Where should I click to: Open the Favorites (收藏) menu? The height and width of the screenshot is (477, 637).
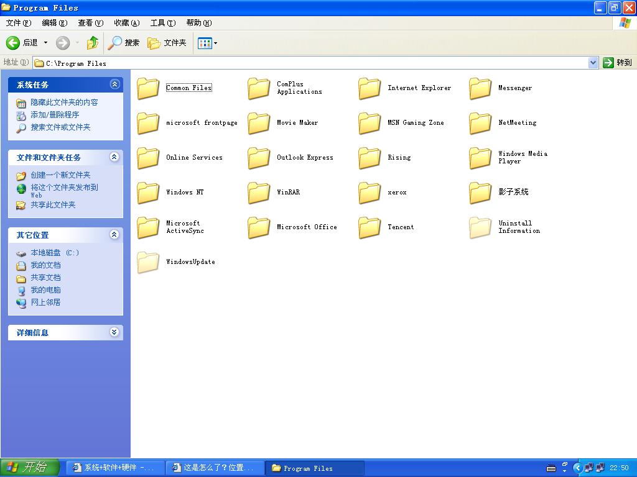click(x=127, y=23)
